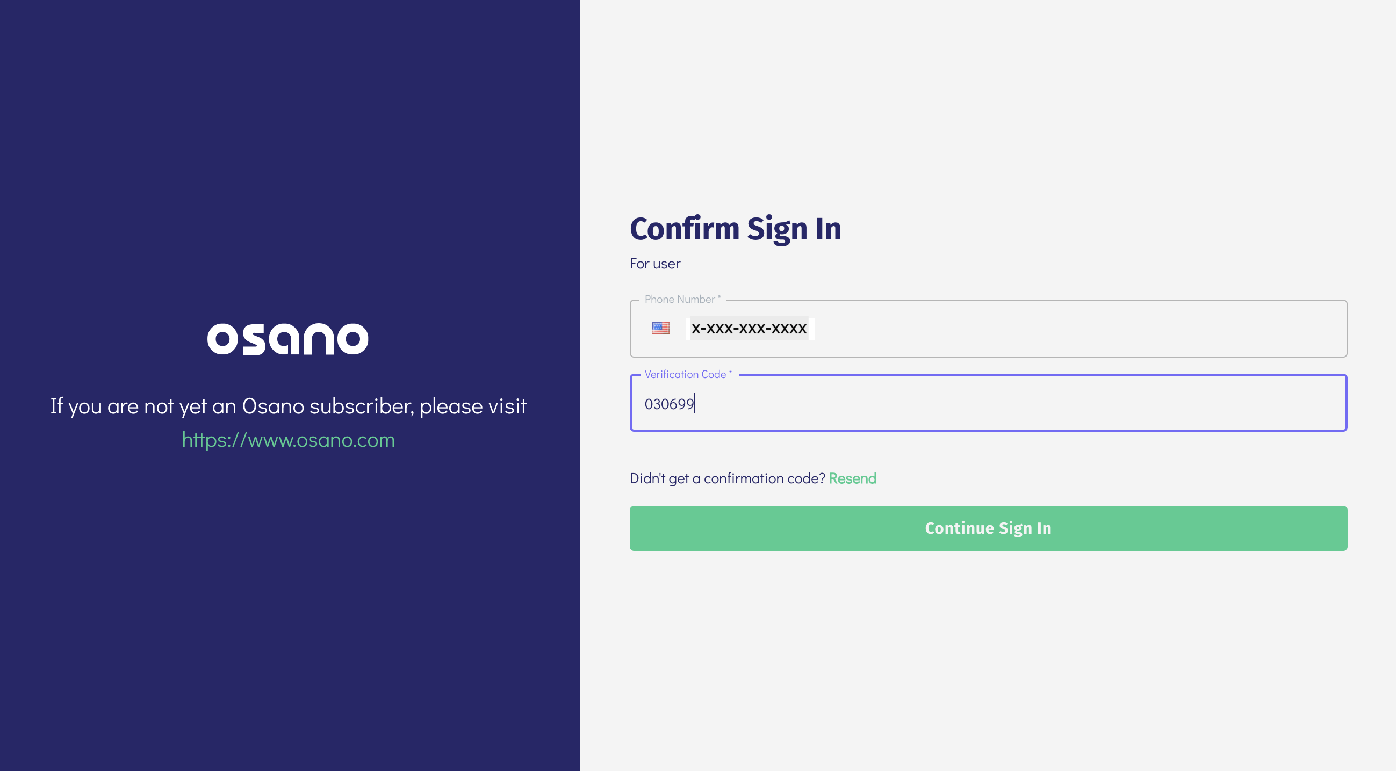
Task: Click the Verification Code field label
Action: coord(685,374)
